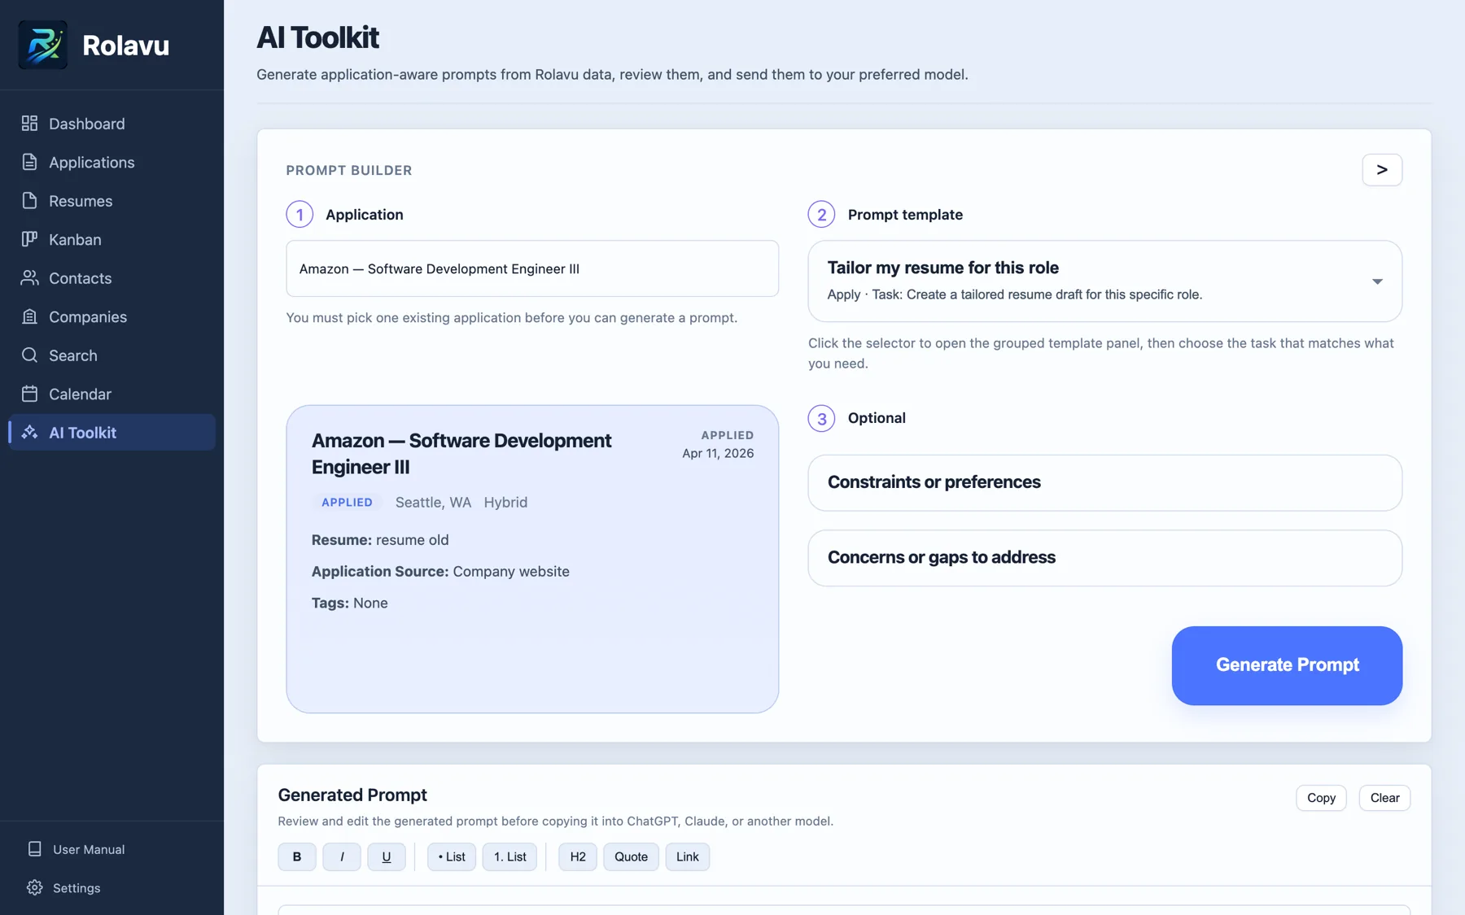Toggle bold formatting in the prompt editor

[x=296, y=856]
